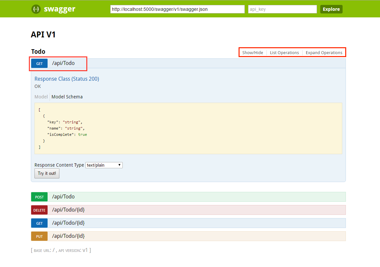This screenshot has width=380, height=267.
Task: Click the PUT method badge
Action: coord(39,236)
